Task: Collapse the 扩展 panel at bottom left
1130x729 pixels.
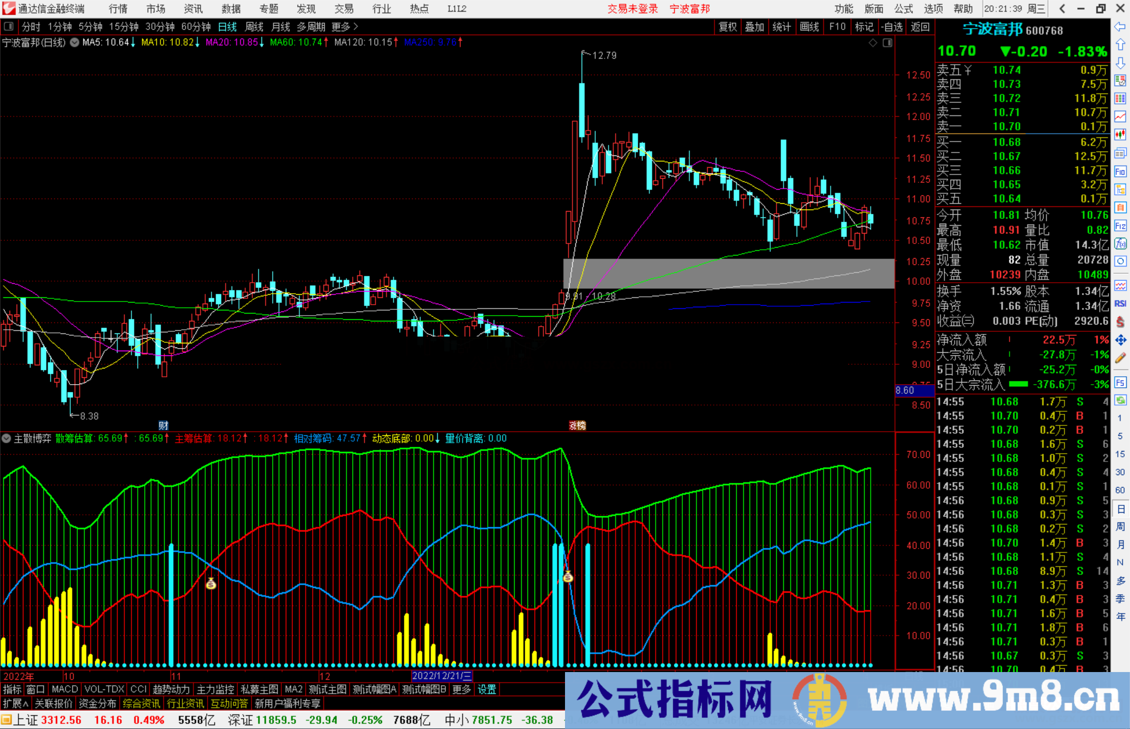Action: pos(14,703)
